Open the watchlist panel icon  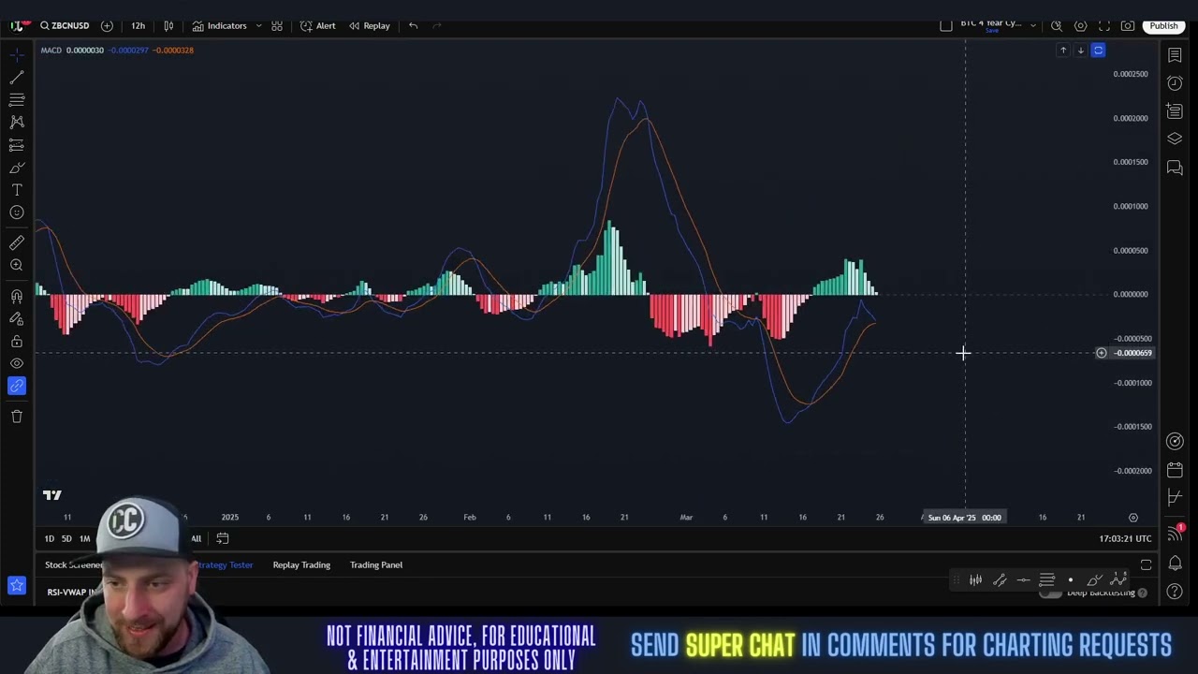[1175, 56]
